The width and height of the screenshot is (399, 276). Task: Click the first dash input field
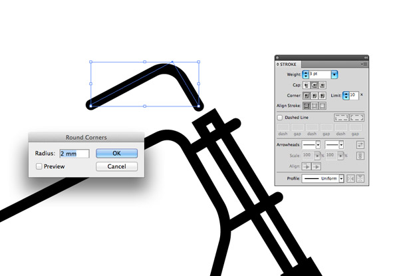click(x=283, y=127)
